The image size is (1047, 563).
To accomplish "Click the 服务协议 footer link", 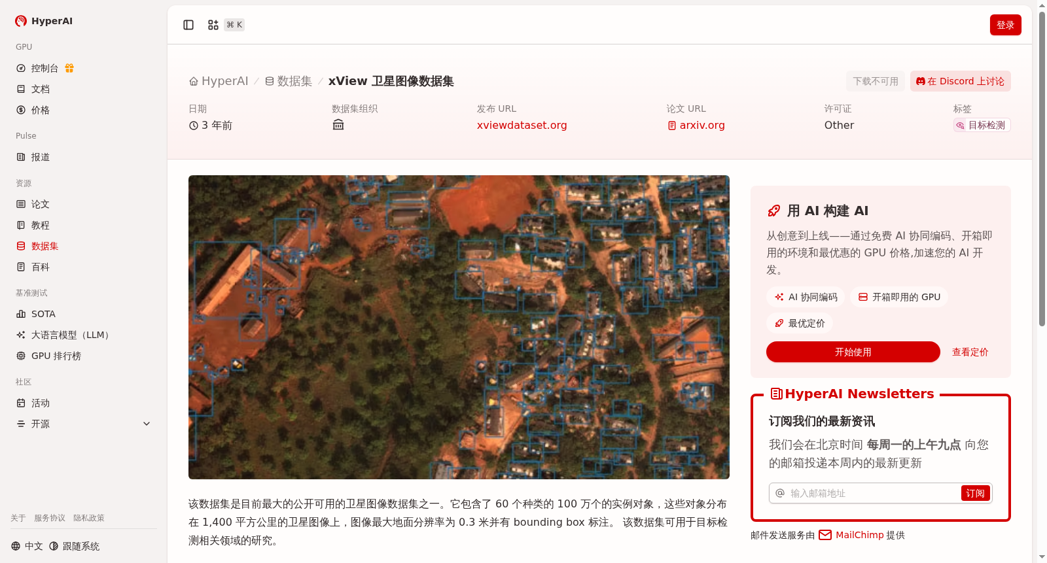I will (x=50, y=518).
